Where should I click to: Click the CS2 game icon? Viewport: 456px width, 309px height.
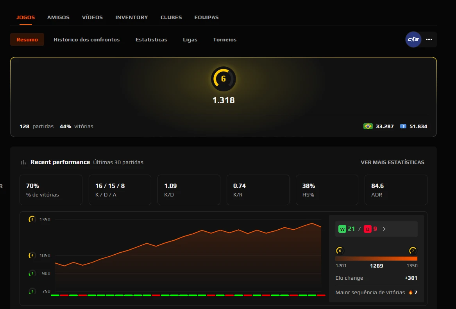point(413,39)
